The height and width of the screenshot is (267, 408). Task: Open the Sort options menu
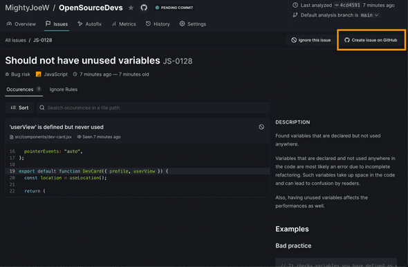(19, 108)
